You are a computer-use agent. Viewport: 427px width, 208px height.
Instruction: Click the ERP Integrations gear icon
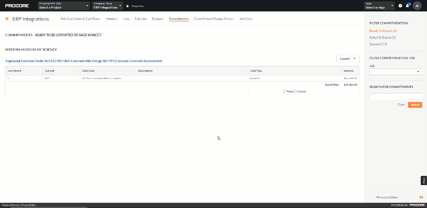click(x=7, y=19)
